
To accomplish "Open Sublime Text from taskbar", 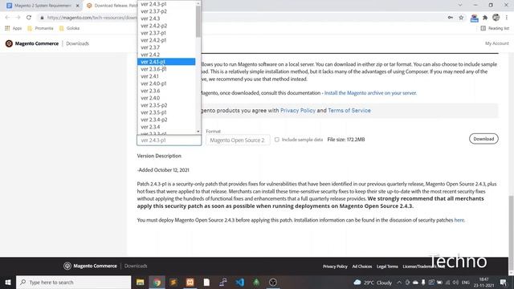I will 173,282.
